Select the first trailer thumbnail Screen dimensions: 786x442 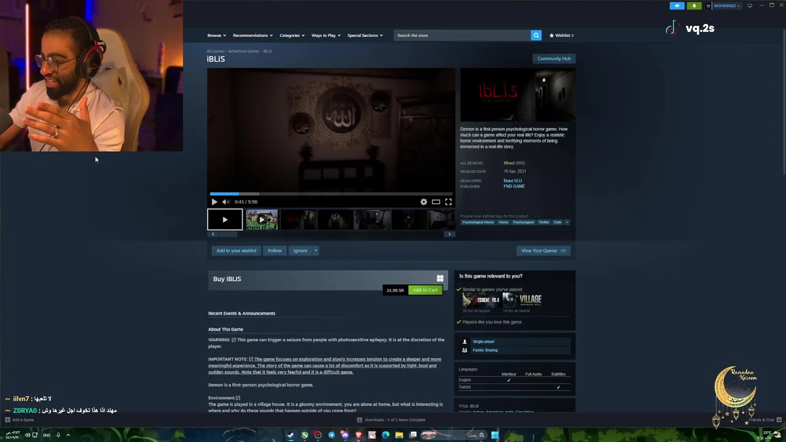point(225,219)
